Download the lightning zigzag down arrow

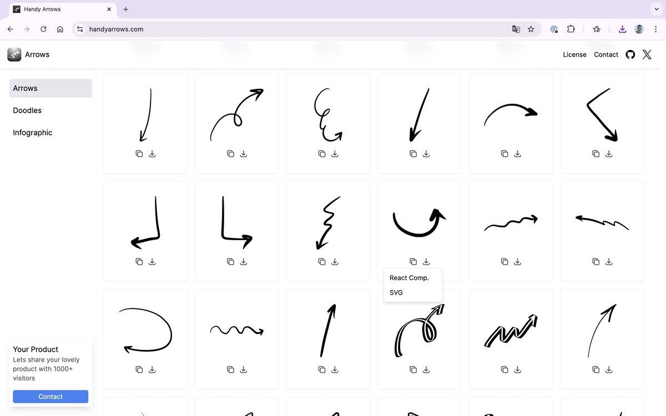click(x=335, y=261)
